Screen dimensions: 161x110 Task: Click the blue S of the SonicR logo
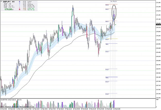[x=20, y=2]
